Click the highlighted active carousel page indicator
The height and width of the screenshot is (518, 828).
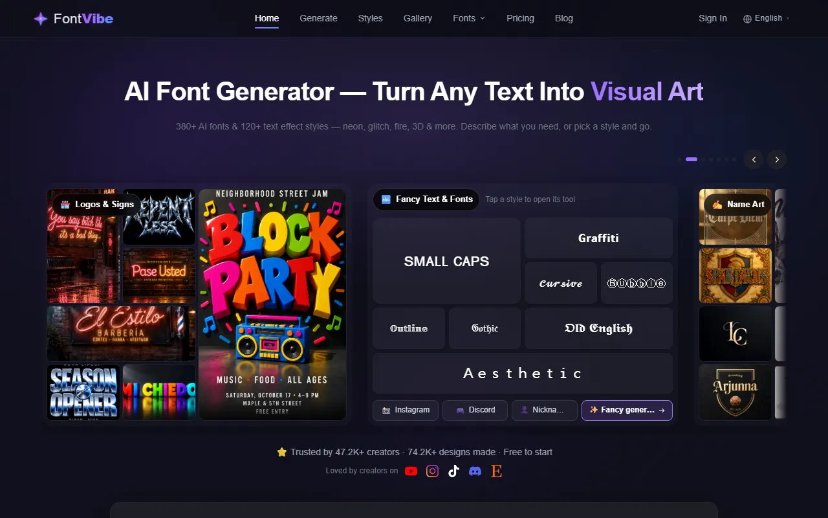pos(692,159)
